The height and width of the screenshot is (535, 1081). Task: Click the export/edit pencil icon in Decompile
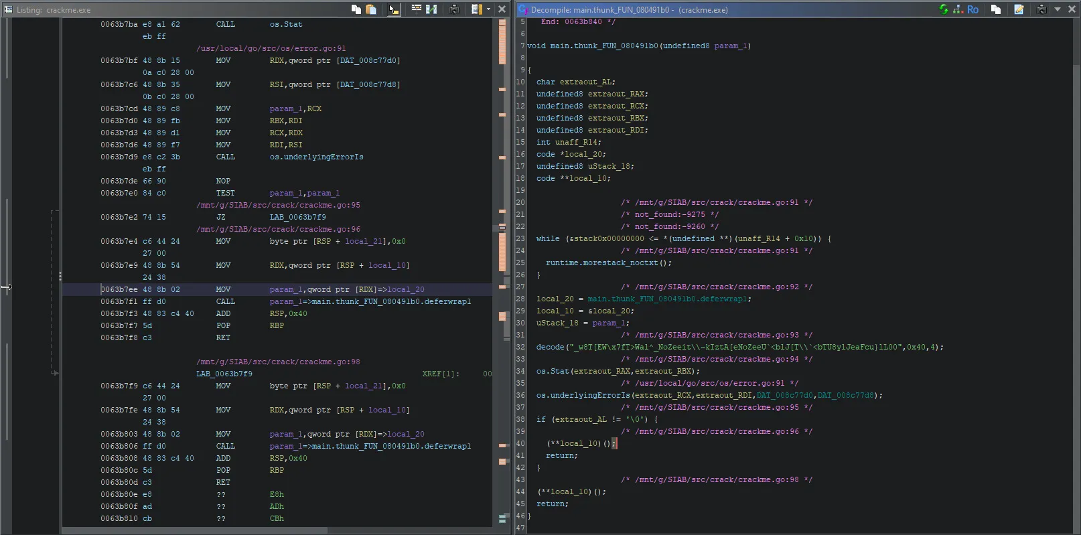pyautogui.click(x=1019, y=9)
